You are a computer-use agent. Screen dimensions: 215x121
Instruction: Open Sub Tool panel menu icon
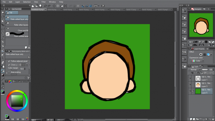[x=6, y=9]
